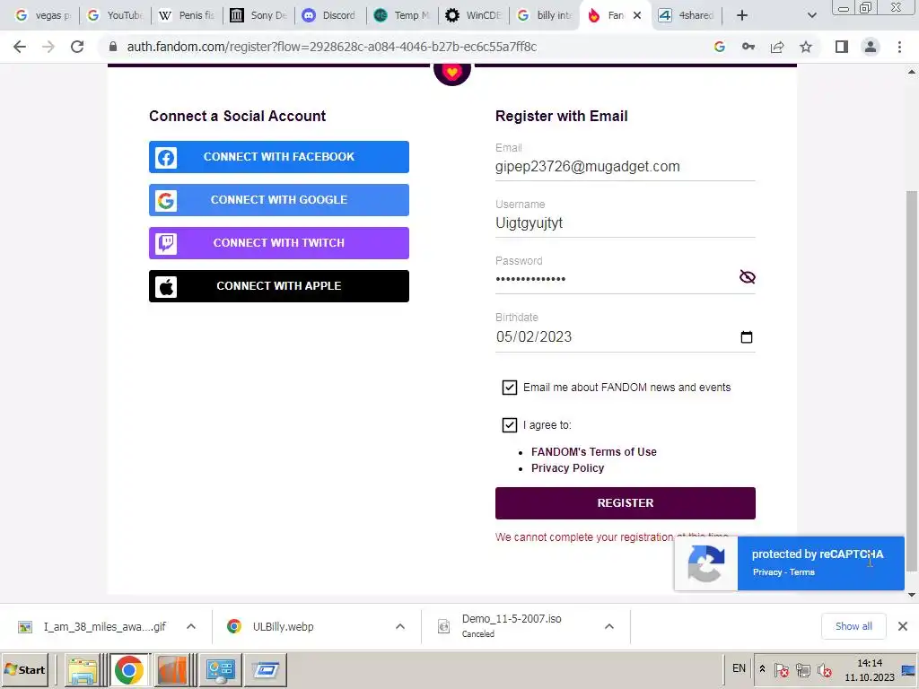
Task: Switch to the Discord tab
Action: [x=331, y=15]
